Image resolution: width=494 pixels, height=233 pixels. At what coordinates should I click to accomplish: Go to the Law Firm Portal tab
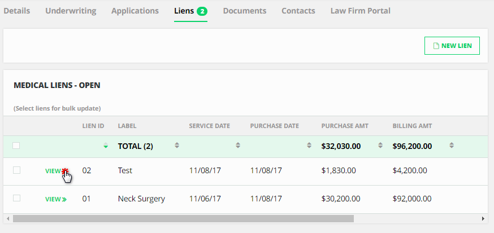tap(361, 11)
